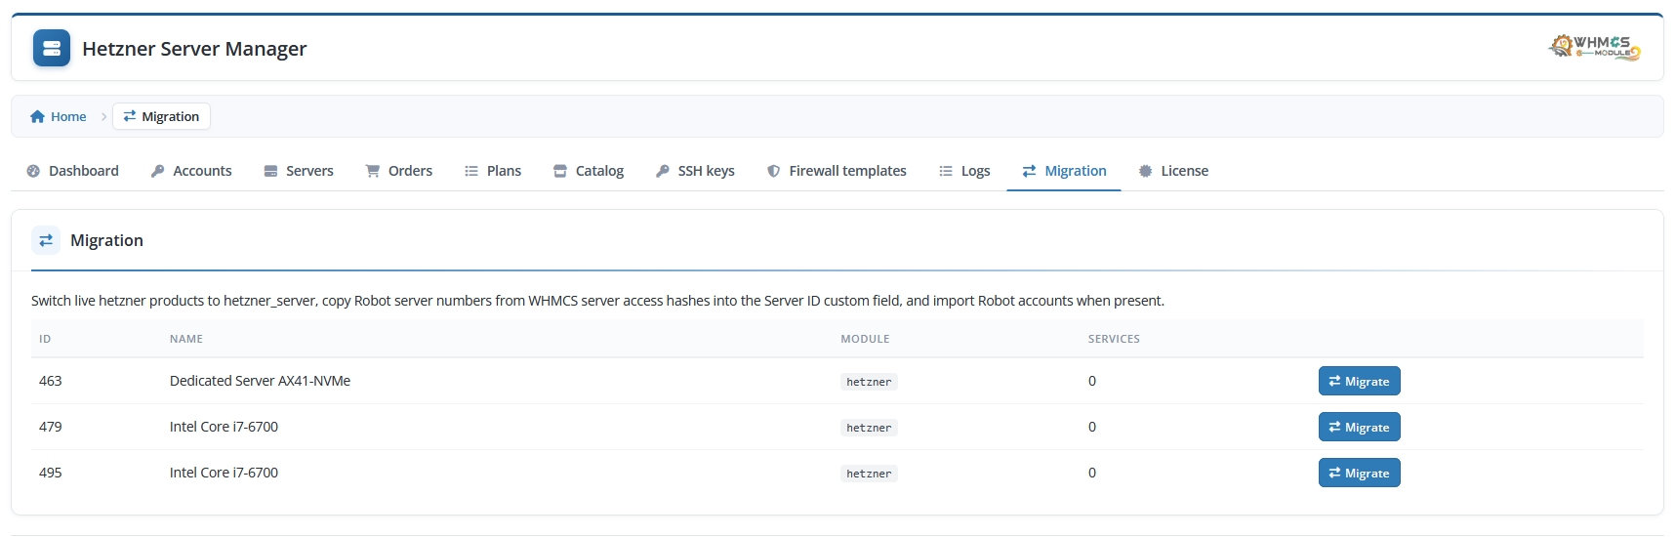This screenshot has width=1675, height=537.
Task: Click the Migration panel header arrows icon
Action: [x=46, y=240]
